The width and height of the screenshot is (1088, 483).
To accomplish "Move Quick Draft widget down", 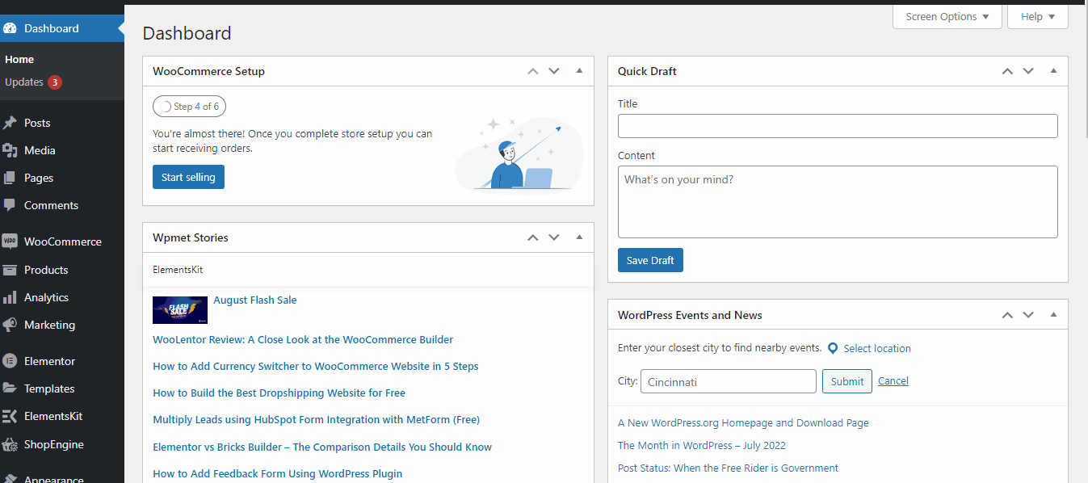I will point(1028,71).
